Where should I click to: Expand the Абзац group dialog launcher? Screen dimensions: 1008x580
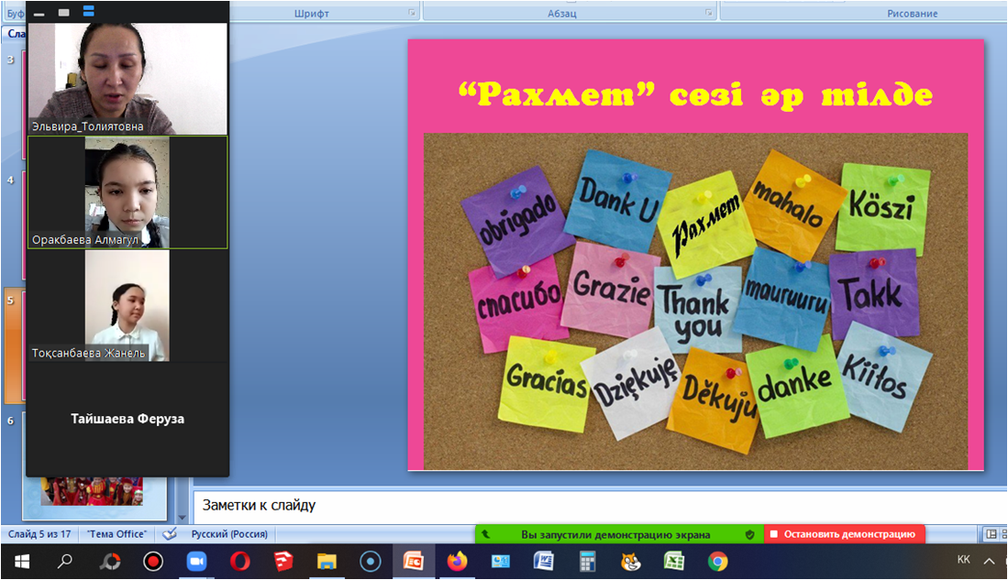click(708, 13)
